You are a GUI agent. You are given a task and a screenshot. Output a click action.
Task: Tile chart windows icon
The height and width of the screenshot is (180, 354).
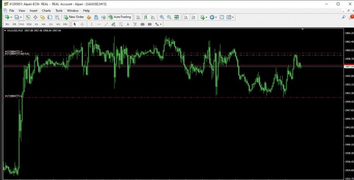(177, 17)
